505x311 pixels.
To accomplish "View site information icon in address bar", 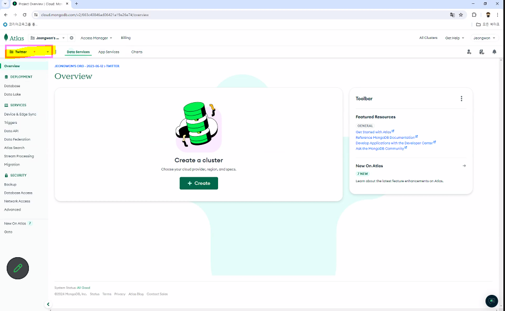I will pyautogui.click(x=36, y=15).
